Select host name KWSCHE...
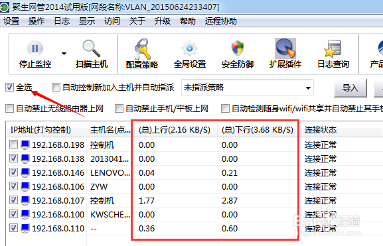The height and width of the screenshot is (246, 383). pyautogui.click(x=110, y=215)
